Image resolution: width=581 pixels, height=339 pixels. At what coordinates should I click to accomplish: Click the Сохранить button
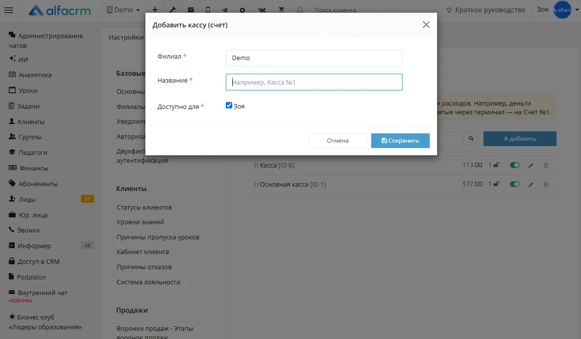tap(400, 141)
